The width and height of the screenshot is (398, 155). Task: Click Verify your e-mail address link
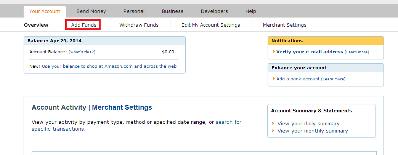310,52
